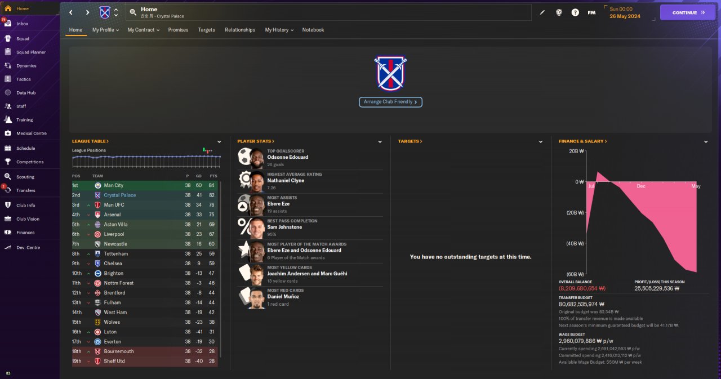
Task: Open the Tactics board icon
Action: (x=8, y=79)
